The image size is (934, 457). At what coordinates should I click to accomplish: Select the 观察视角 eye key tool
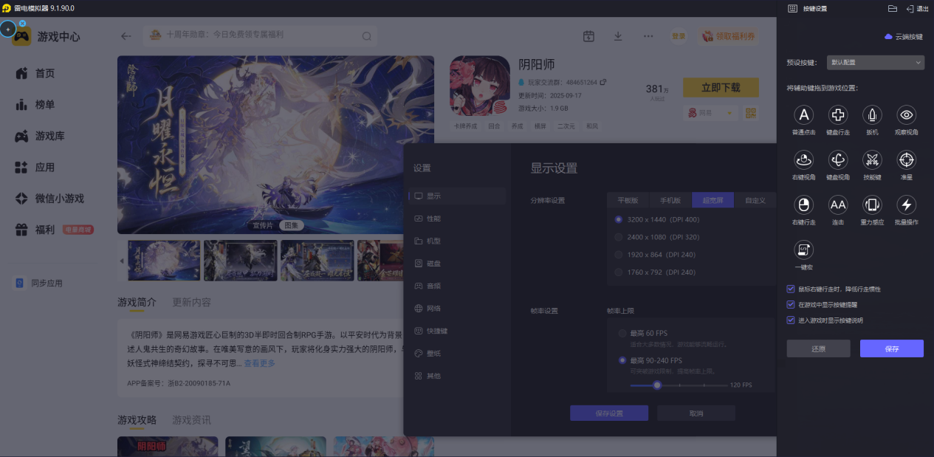click(x=907, y=115)
